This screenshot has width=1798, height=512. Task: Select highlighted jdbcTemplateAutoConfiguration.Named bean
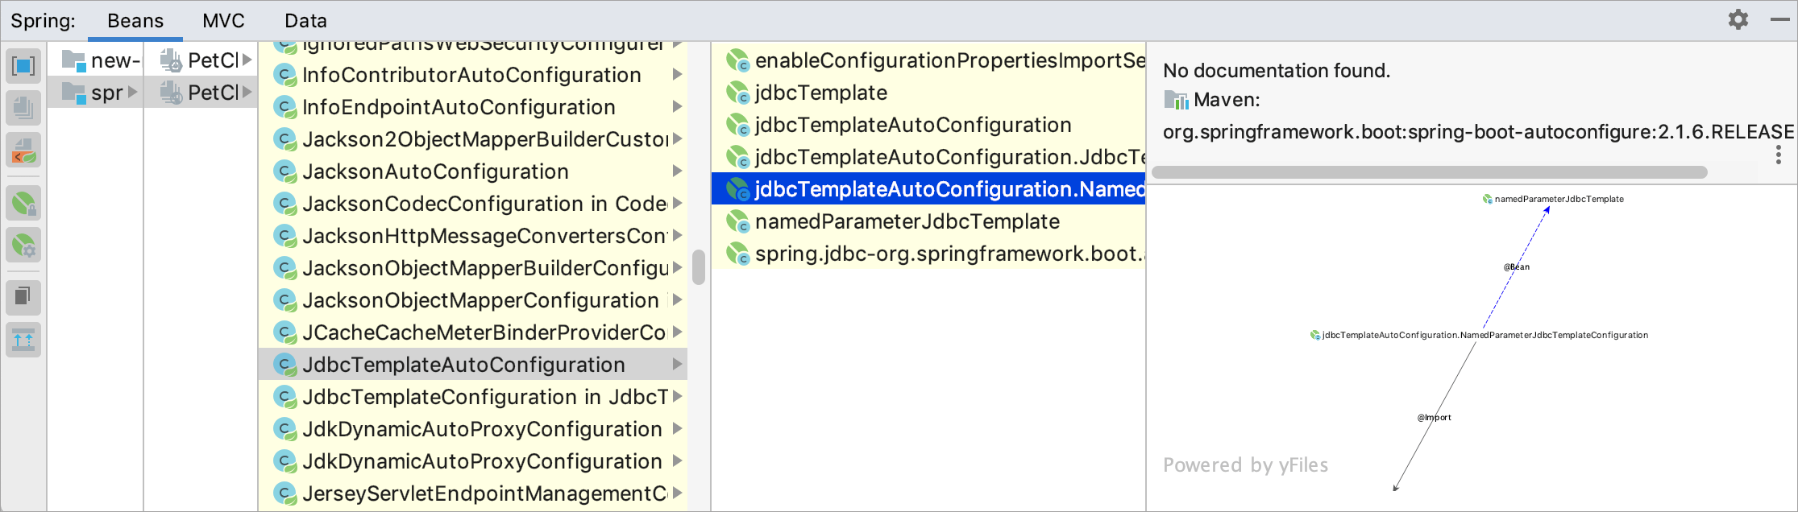pyautogui.click(x=928, y=189)
